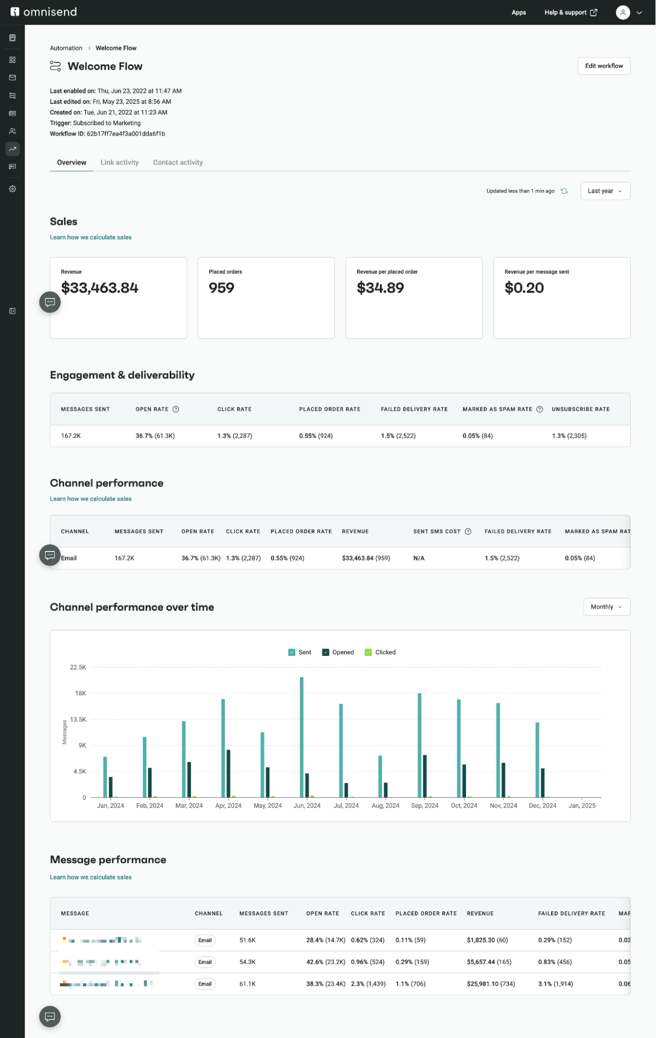
Task: Open Audience via the sidebar people icon
Action: [x=12, y=131]
